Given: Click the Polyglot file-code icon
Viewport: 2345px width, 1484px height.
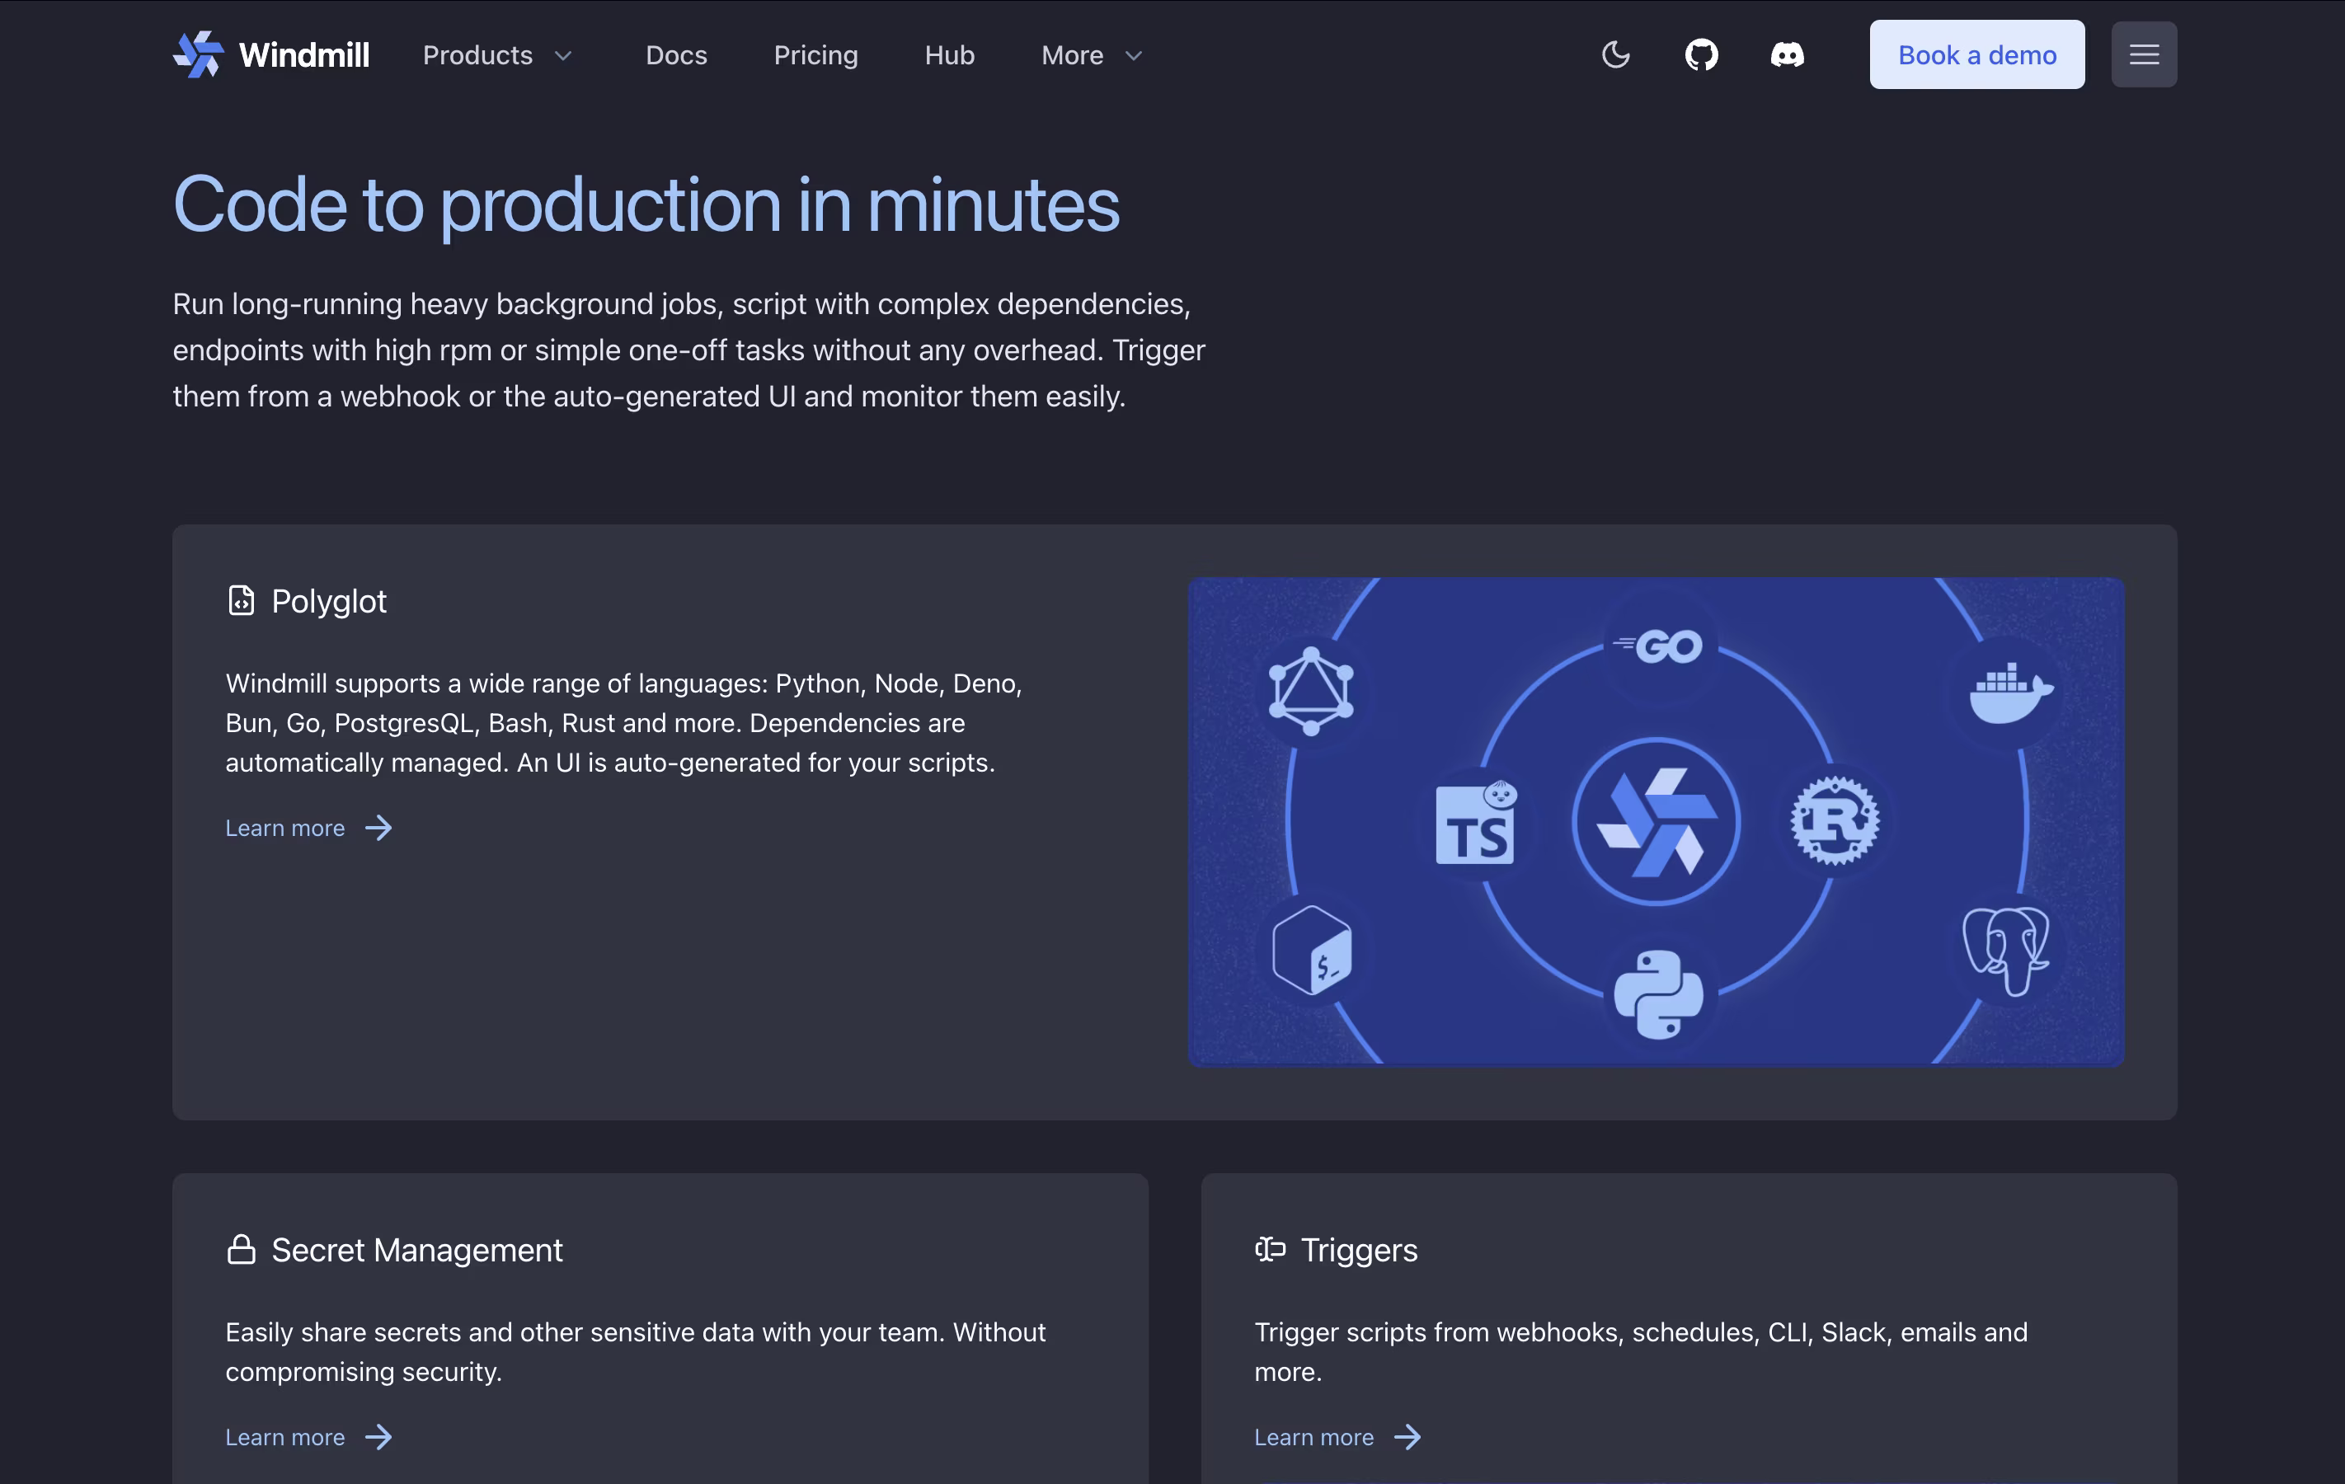Looking at the screenshot, I should 241,601.
